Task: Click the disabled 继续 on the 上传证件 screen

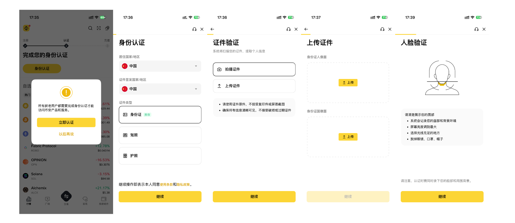Action: point(348,197)
